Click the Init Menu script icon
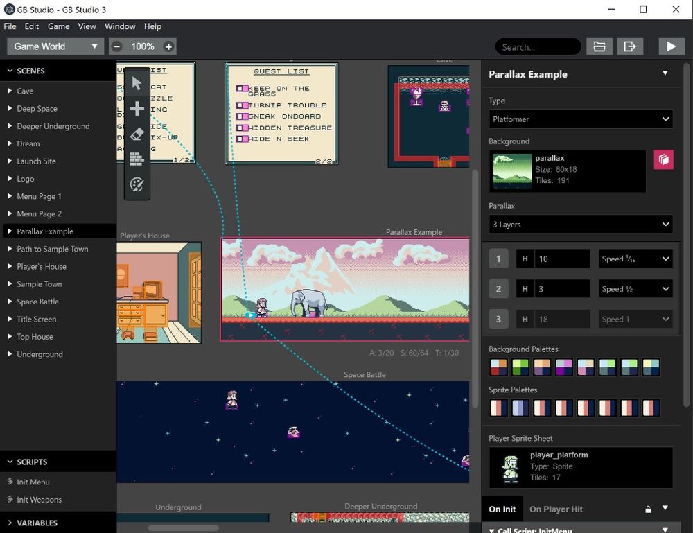The image size is (693, 533). 10,481
